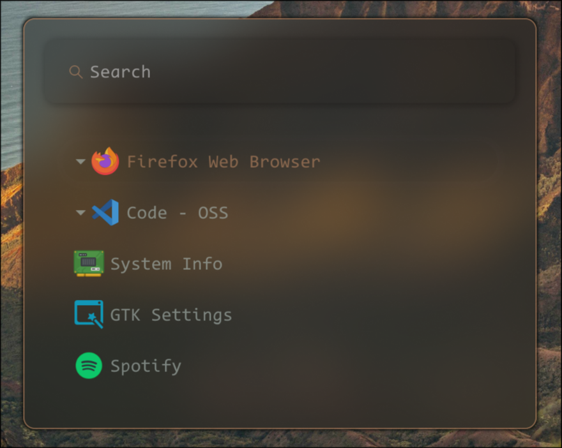Expand the Code - OSS actions arrow
562x448 pixels.
point(80,213)
